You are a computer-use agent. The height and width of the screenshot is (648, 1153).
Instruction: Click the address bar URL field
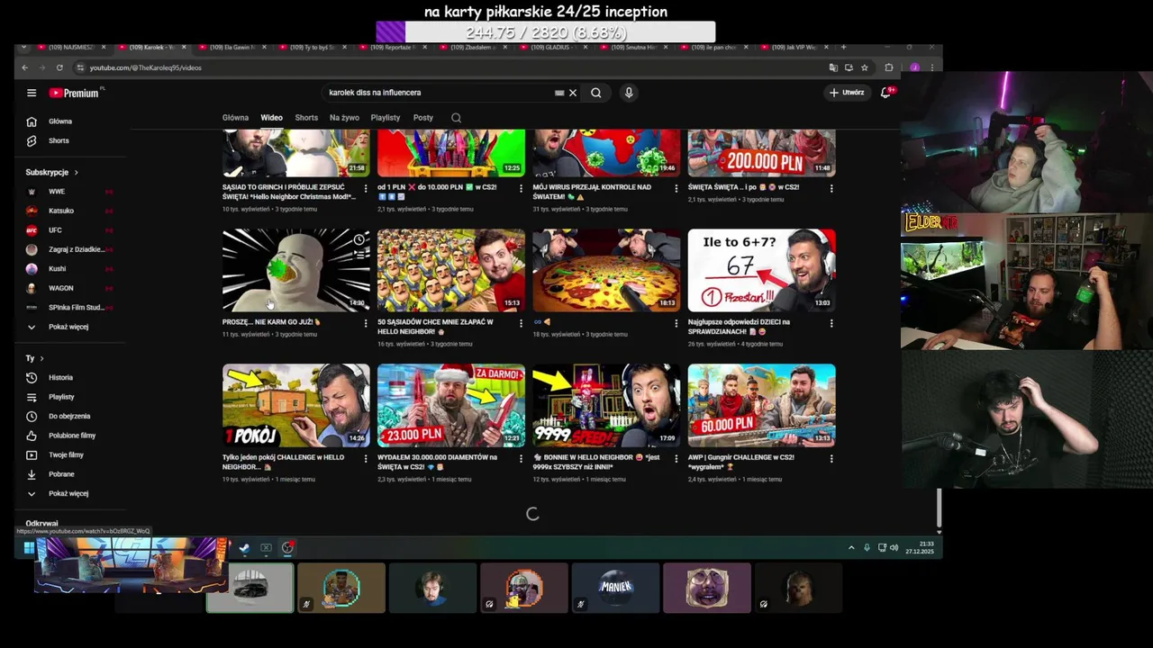[450, 67]
